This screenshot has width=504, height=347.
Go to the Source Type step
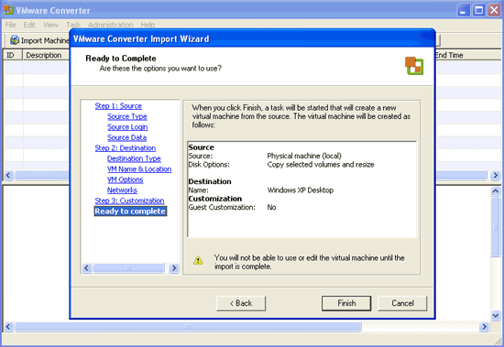tap(127, 116)
